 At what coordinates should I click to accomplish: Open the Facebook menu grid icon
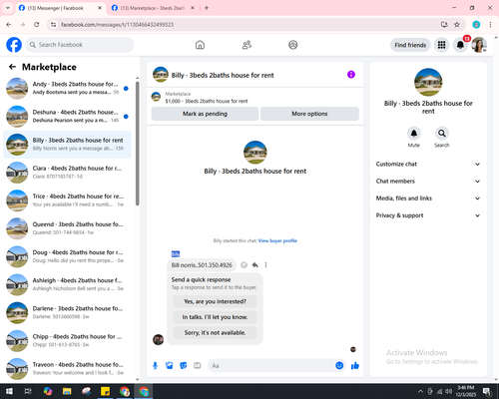[441, 45]
